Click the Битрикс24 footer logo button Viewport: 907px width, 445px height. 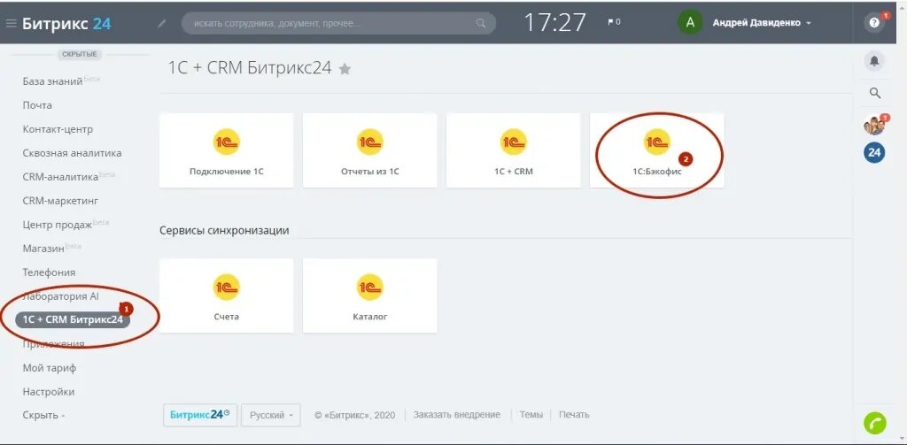200,415
